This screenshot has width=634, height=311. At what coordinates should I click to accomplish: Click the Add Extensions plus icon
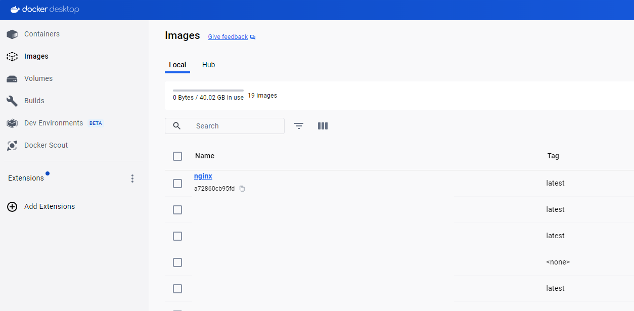(x=12, y=206)
